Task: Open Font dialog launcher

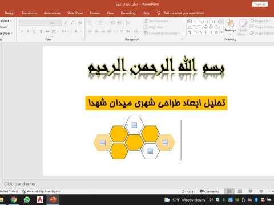Action: 83,39
